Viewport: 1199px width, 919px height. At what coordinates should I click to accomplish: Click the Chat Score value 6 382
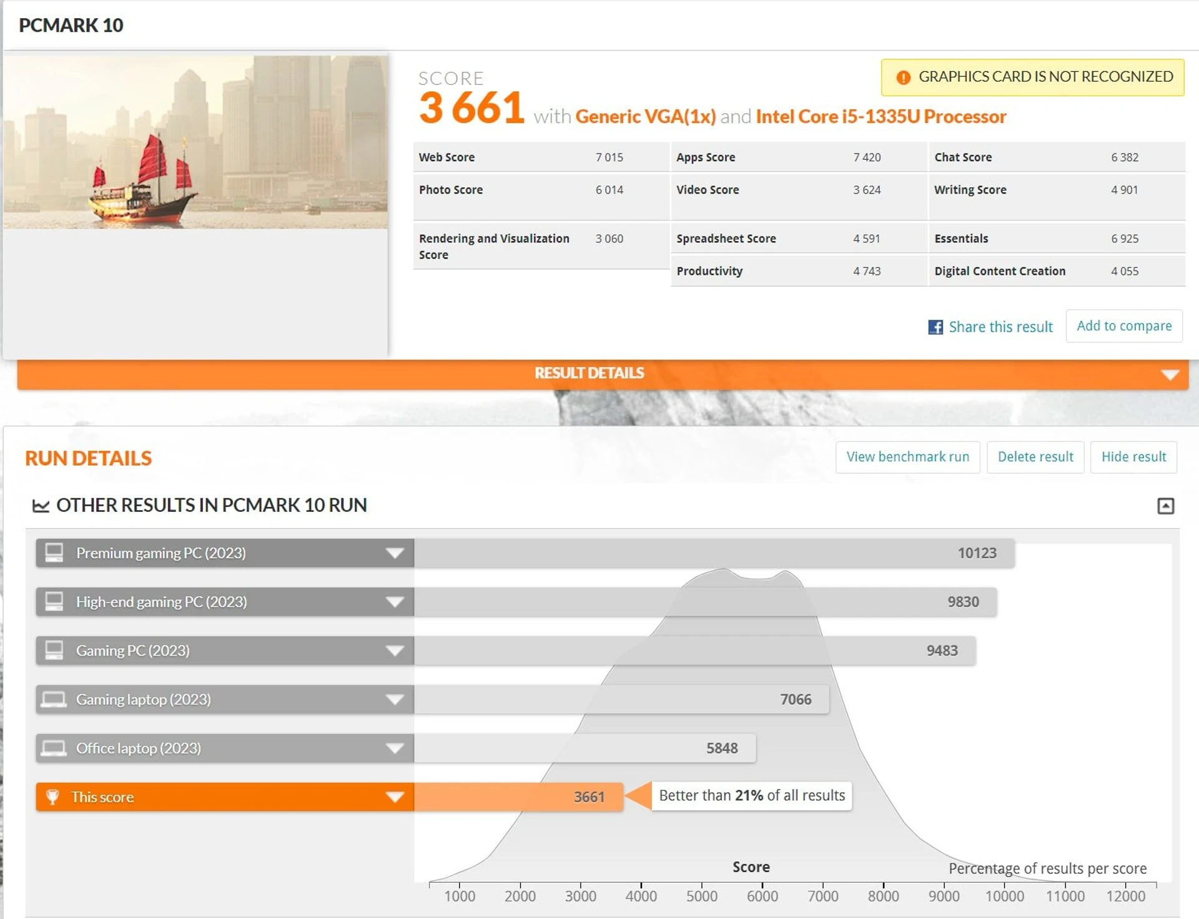coord(1125,157)
